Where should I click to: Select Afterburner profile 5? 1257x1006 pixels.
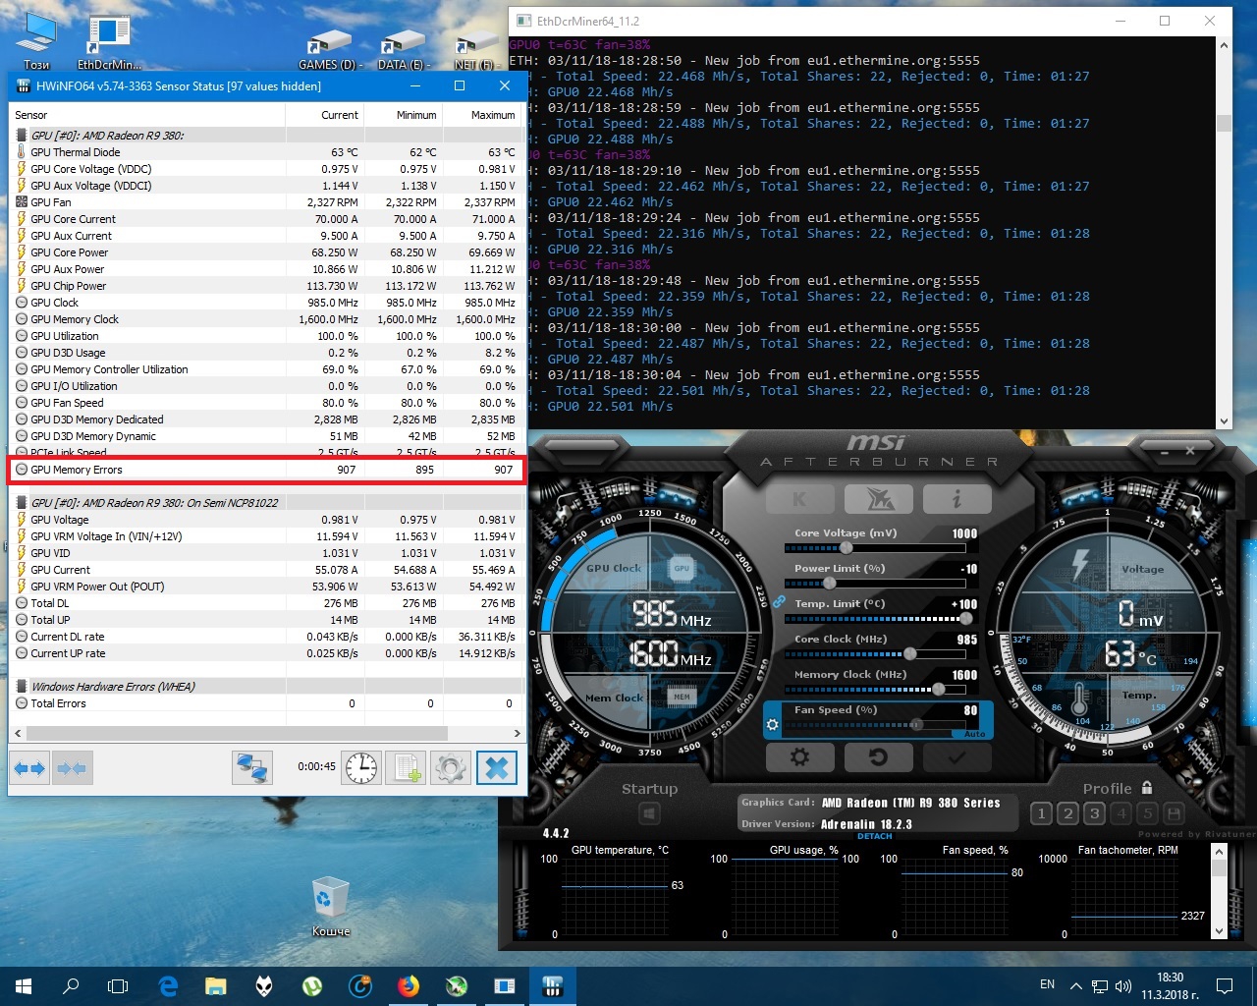[1147, 813]
